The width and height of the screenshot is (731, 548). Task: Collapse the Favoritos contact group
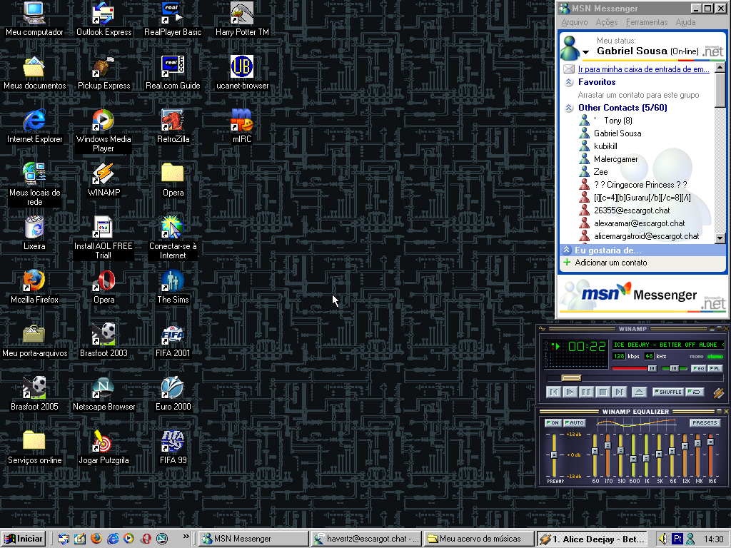tap(569, 83)
